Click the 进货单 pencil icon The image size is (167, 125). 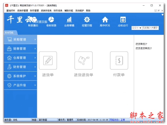click(48, 61)
